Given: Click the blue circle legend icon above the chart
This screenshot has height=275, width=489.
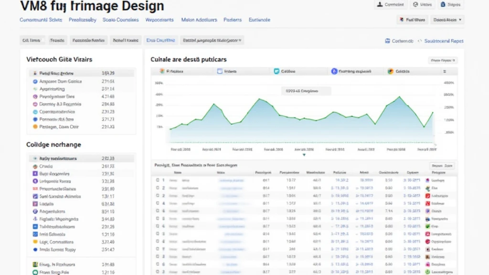Looking at the screenshot, I should click(x=334, y=71).
